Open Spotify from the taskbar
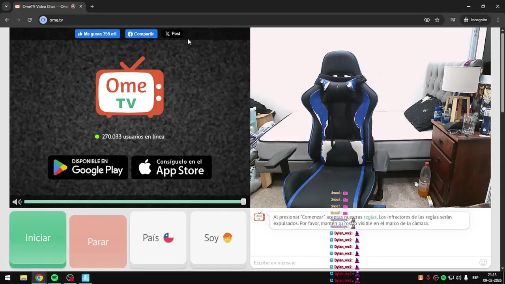 54,278
